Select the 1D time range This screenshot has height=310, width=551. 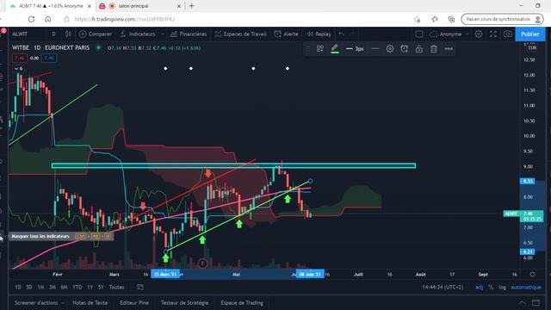(x=18, y=287)
